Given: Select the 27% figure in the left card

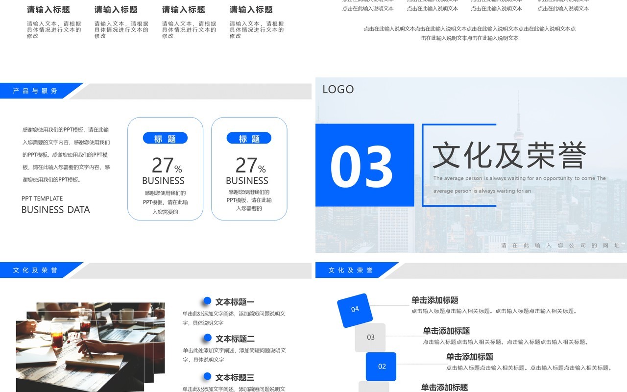Looking at the screenshot, I should (x=167, y=166).
